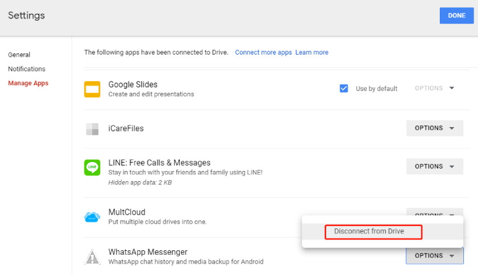478x275 pixels.
Task: Click the blue DONE button
Action: pyautogui.click(x=457, y=16)
